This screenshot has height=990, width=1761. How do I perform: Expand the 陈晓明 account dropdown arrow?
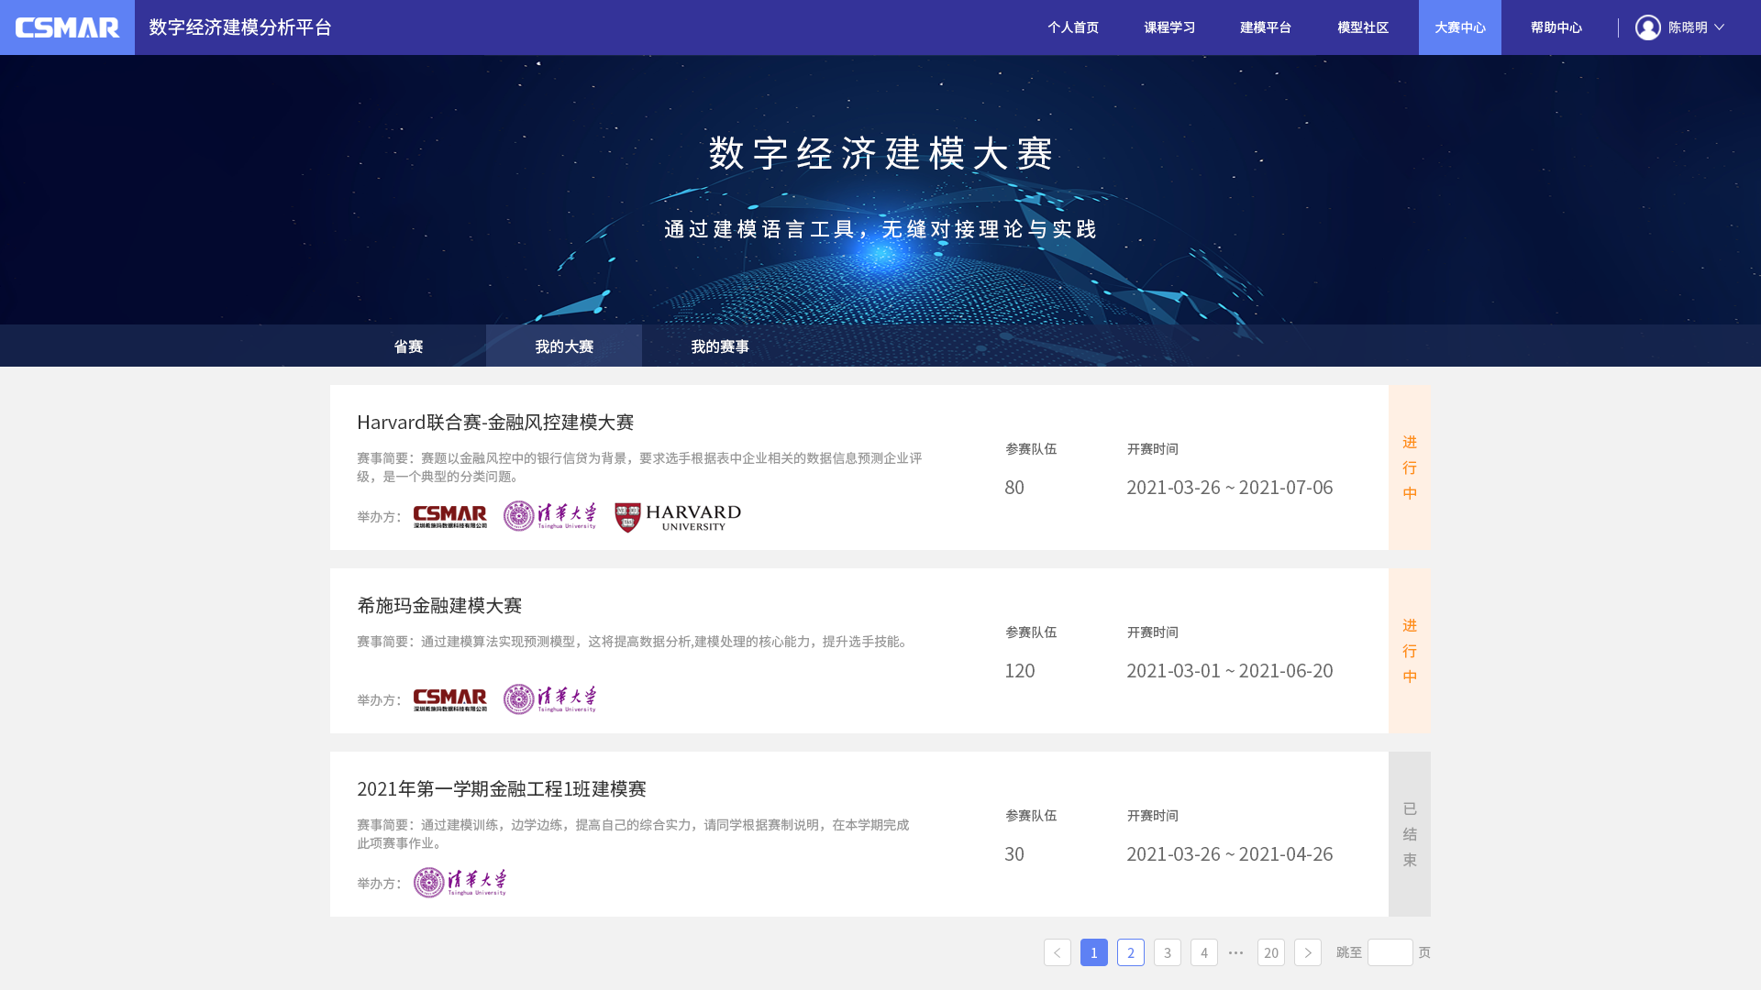click(x=1719, y=27)
